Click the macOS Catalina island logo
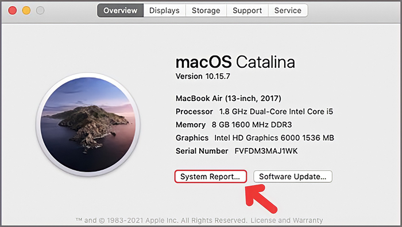The width and height of the screenshot is (402, 227). [x=88, y=124]
